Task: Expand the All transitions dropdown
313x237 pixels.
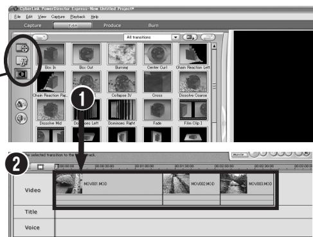Action: point(175,37)
